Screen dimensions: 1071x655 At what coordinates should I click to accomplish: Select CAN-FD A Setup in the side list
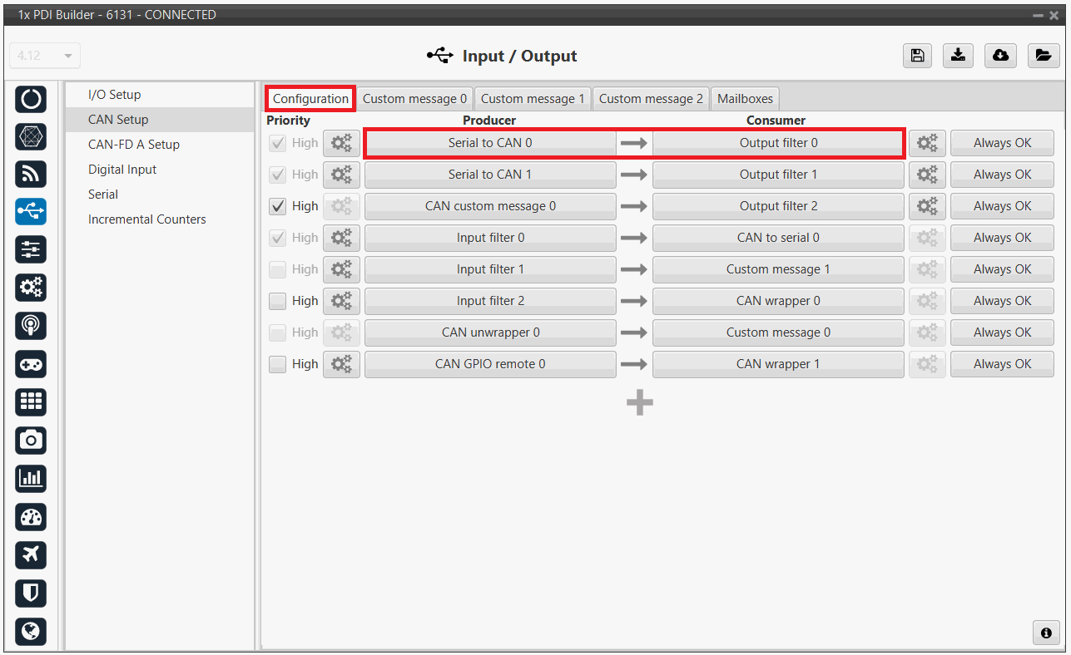[134, 145]
